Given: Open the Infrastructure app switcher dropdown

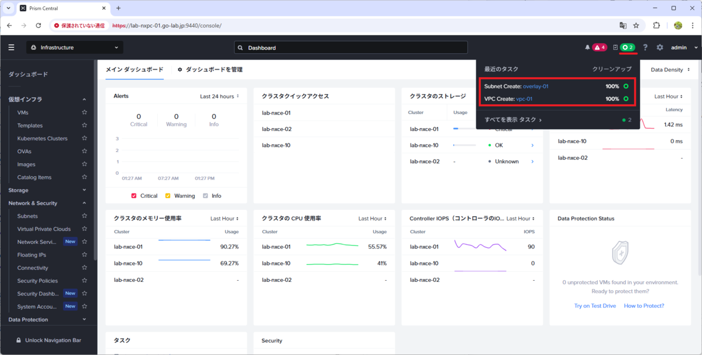Looking at the screenshot, I should 75,47.
